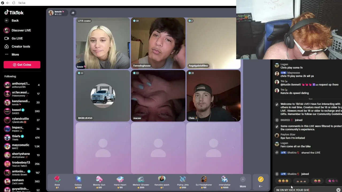Send a Hand Heart gift
Viewport: 342px width, 192px height.
point(120,182)
